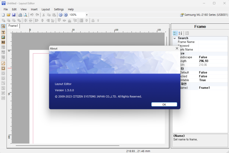This screenshot has width=229, height=153.
Task: Switch properties to Categorized view icon
Action: point(175,33)
